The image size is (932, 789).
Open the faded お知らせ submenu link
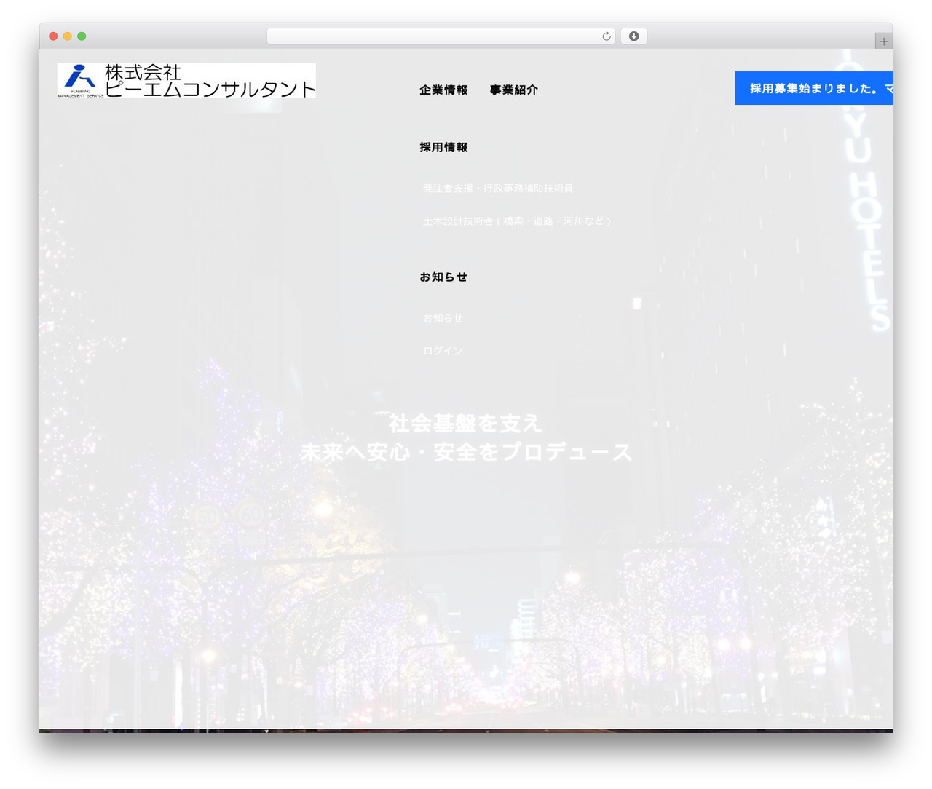[x=443, y=318]
